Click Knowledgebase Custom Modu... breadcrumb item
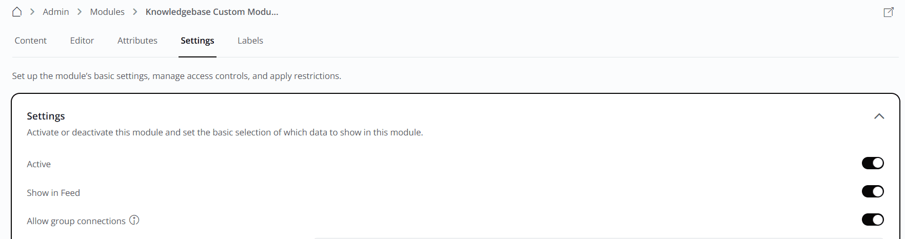The image size is (905, 239). [x=212, y=12]
